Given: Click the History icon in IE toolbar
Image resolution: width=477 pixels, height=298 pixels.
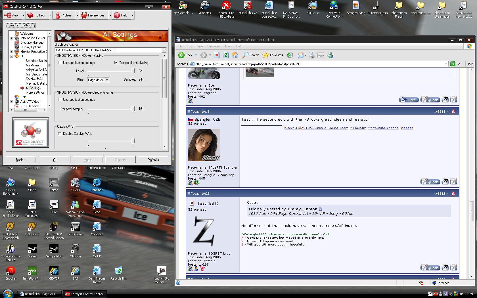Looking at the screenshot, I should pos(290,55).
